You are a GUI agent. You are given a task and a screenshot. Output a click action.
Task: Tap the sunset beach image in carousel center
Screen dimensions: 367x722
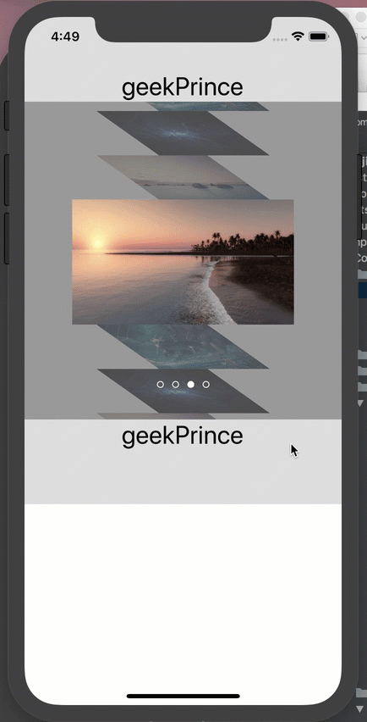pyautogui.click(x=183, y=262)
